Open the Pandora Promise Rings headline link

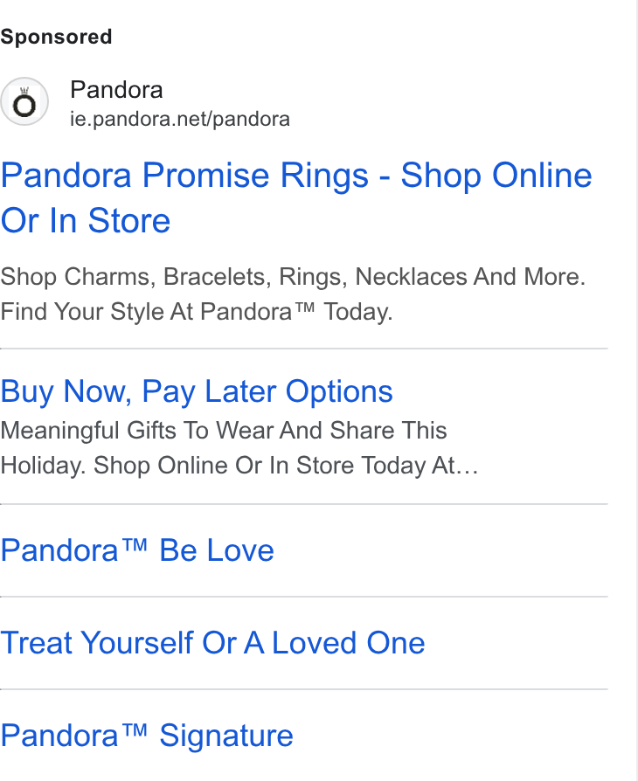point(296,197)
